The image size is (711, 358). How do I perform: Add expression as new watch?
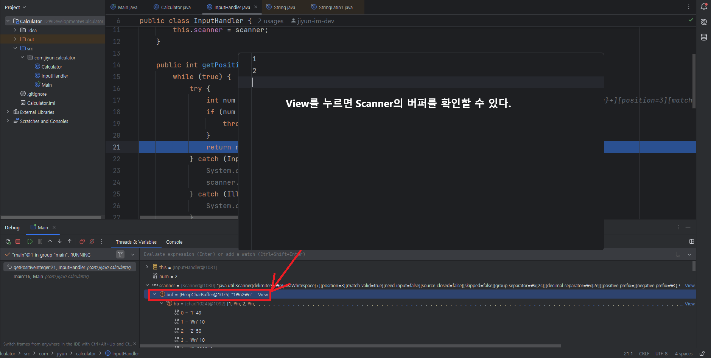click(x=677, y=255)
